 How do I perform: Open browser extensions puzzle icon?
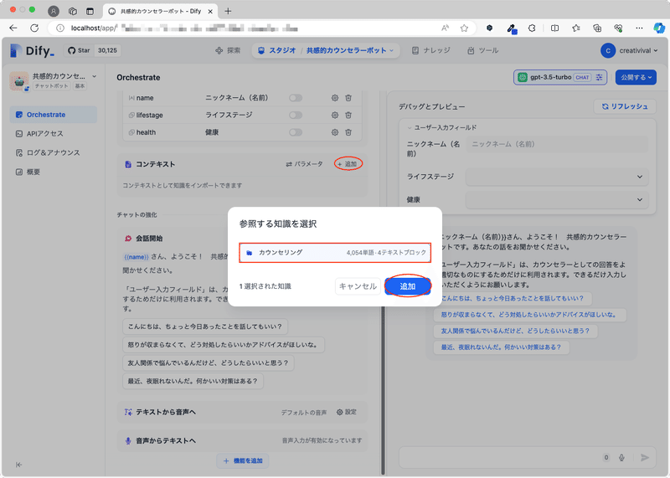[532, 28]
